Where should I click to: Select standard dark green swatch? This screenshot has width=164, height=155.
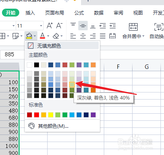pyautogui.click(x=65, y=115)
